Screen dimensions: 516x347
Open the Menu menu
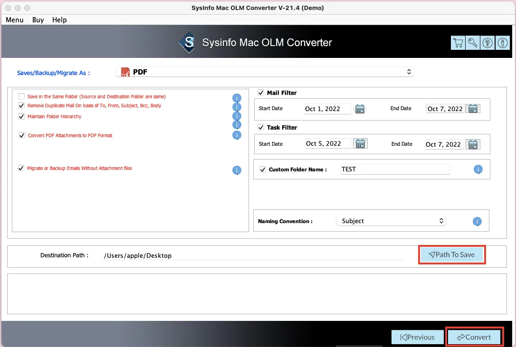pyautogui.click(x=14, y=20)
